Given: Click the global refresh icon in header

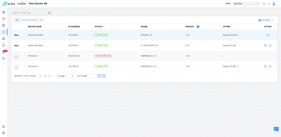Looking at the screenshot, I should click(x=269, y=4).
